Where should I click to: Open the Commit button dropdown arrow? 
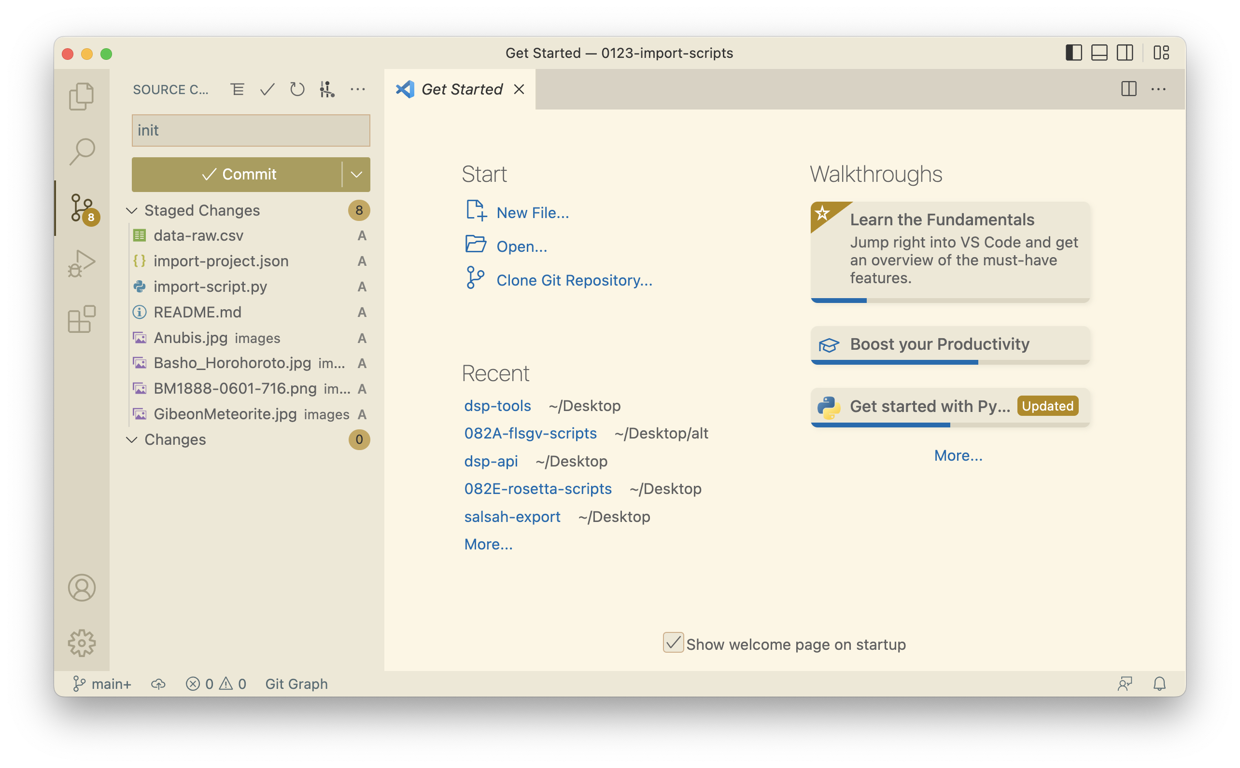tap(356, 175)
